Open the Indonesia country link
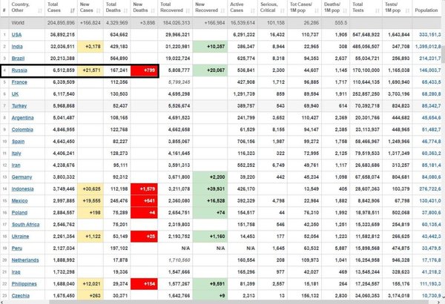The image size is (445, 304). click(22, 189)
